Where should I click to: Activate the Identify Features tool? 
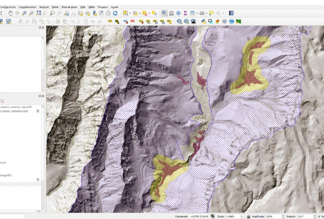point(164,13)
